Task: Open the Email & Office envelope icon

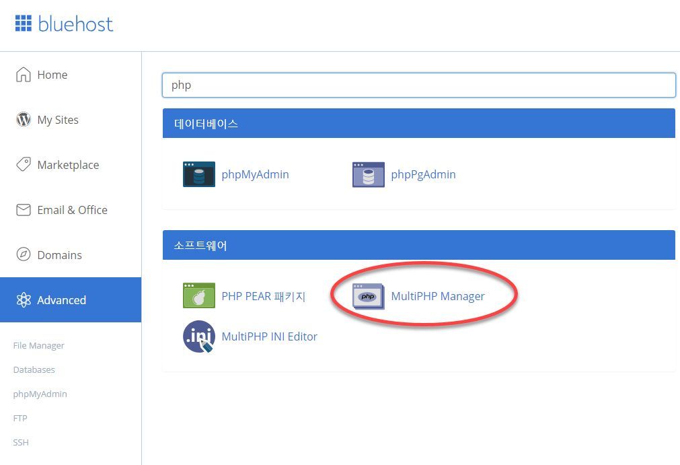Action: 24,209
